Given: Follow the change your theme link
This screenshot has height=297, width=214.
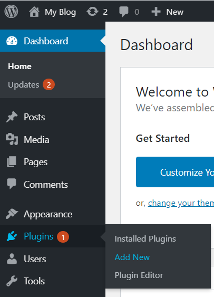Looking at the screenshot, I should coord(181,203).
